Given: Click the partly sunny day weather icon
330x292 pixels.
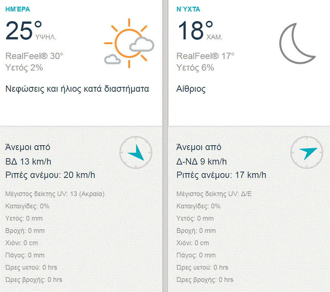Looking at the screenshot, I should coord(129,43).
